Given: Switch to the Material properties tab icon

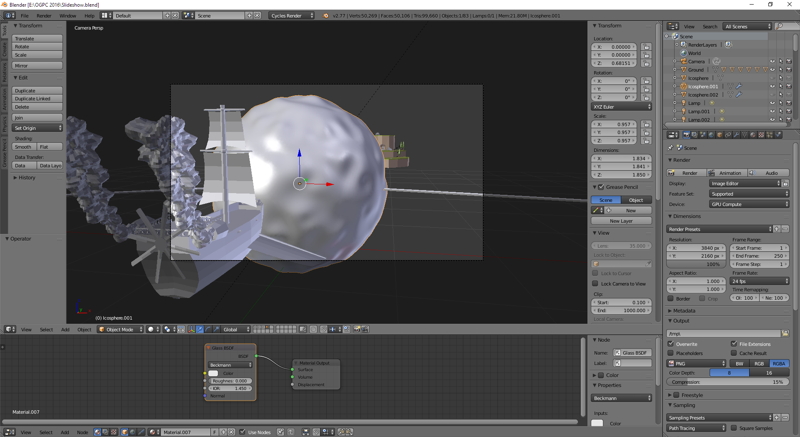Looking at the screenshot, I should [753, 135].
